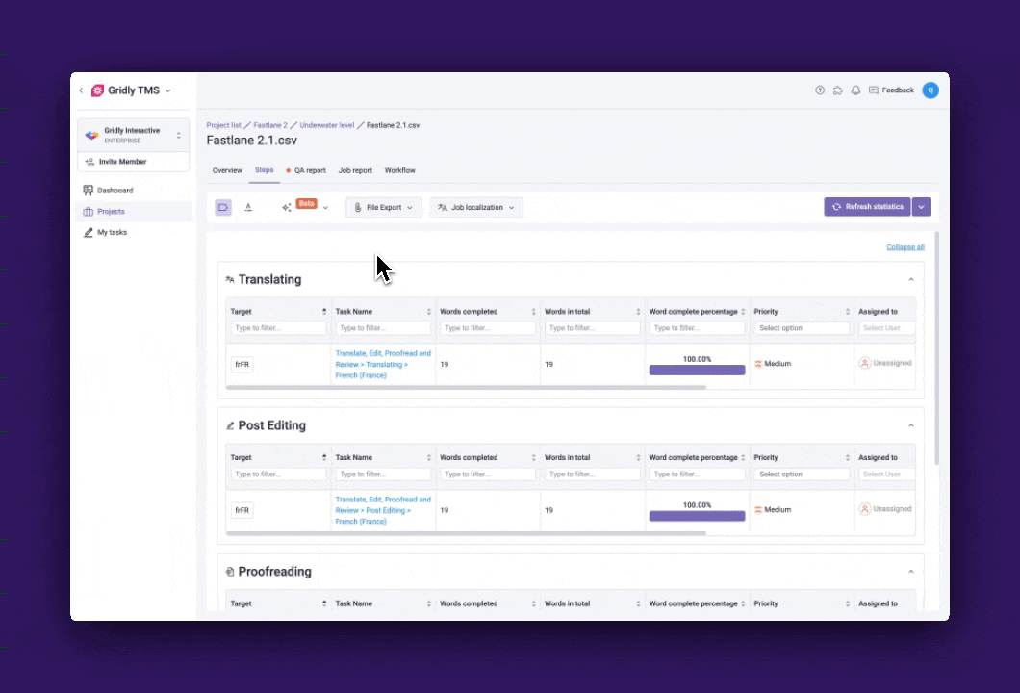Click the Gridly TMS logo icon
The image size is (1020, 693).
click(97, 90)
